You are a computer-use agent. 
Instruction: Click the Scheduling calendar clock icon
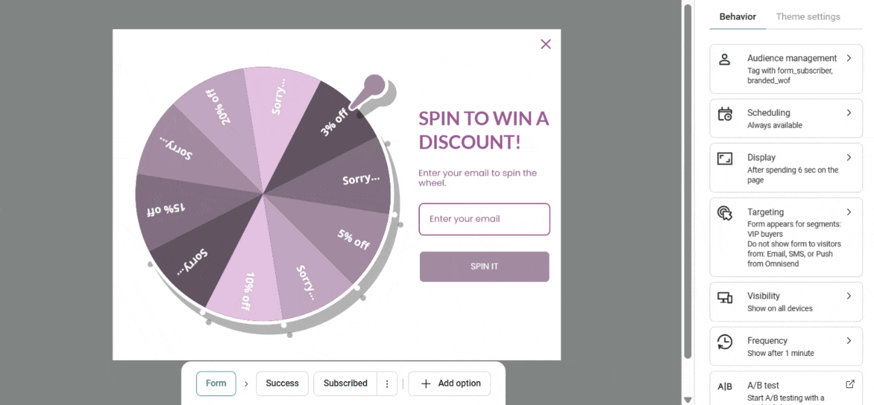click(724, 114)
